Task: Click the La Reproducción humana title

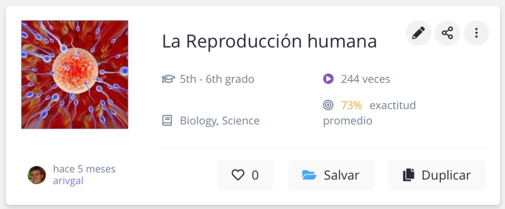Action: click(x=269, y=42)
